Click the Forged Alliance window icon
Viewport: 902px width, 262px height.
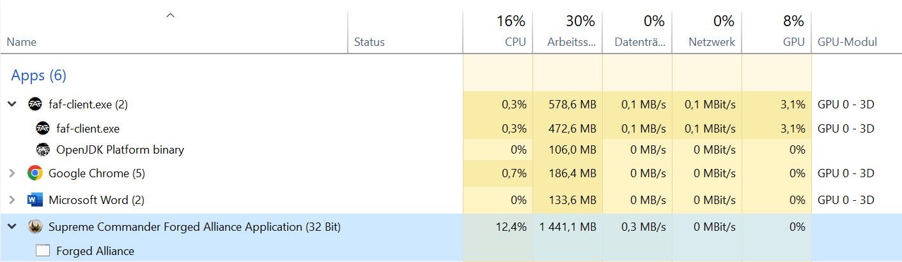43,251
